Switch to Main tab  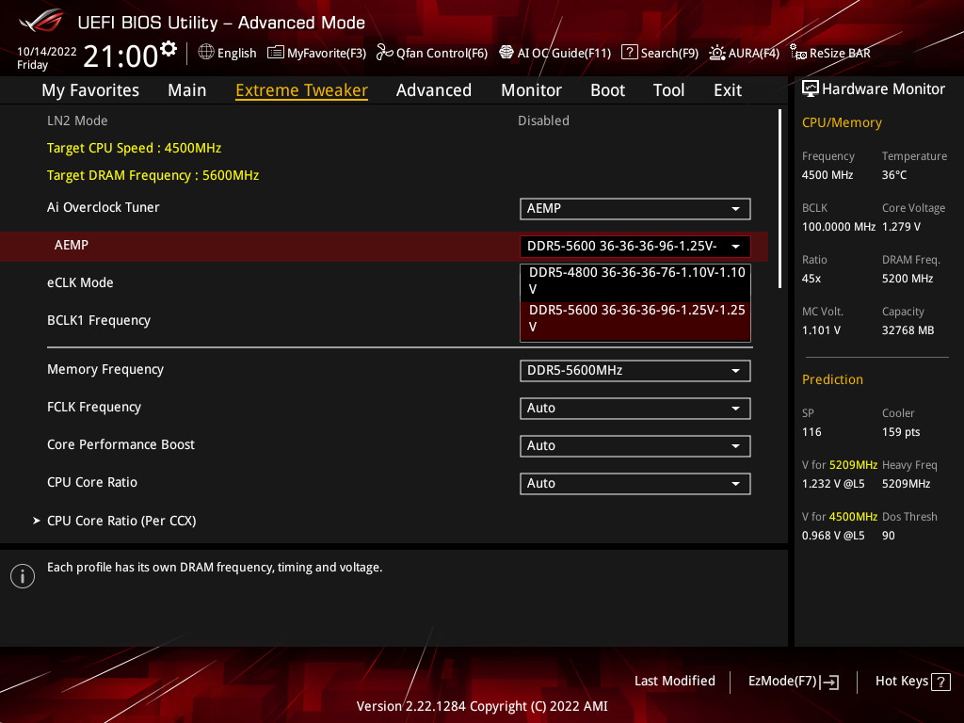(187, 90)
